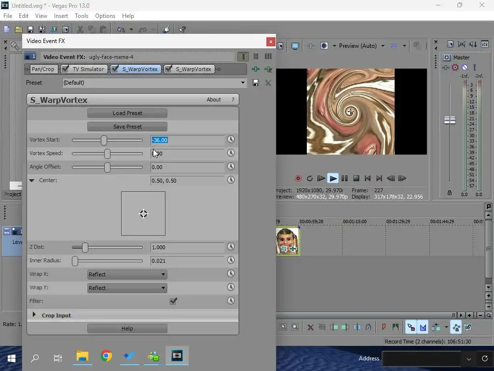The image size is (494, 371).
Task: Click the Record button in the preview transport
Action: (x=298, y=178)
